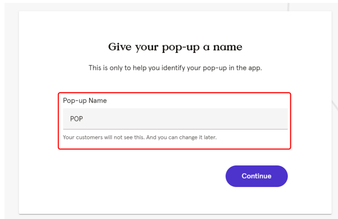The image size is (338, 219).
Task: Click the purple Continue button
Action: point(256,176)
